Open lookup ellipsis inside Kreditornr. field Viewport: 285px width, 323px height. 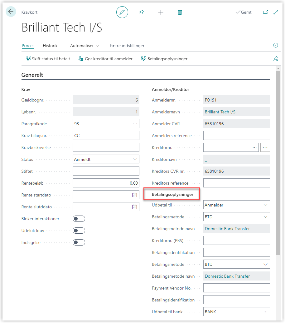click(x=254, y=147)
